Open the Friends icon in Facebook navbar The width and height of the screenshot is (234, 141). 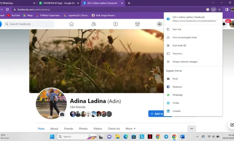pyautogui.click(x=94, y=24)
